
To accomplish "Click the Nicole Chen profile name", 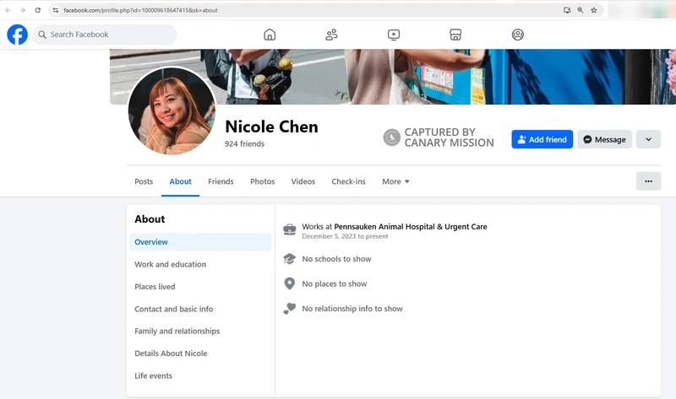I will pyautogui.click(x=271, y=127).
